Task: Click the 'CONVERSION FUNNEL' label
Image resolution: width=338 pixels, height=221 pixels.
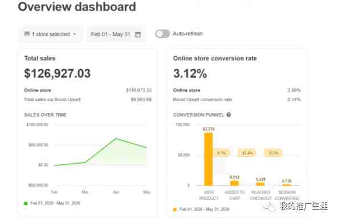Action: (199, 115)
